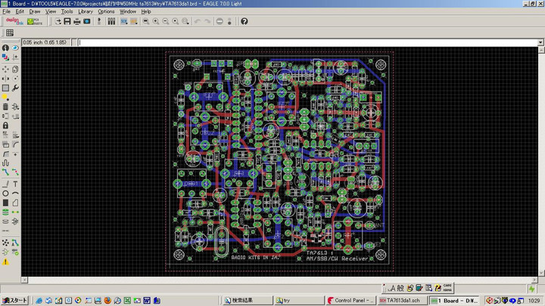Open the Library menu
Viewport: 545px width, 306px height.
[x=86, y=11]
